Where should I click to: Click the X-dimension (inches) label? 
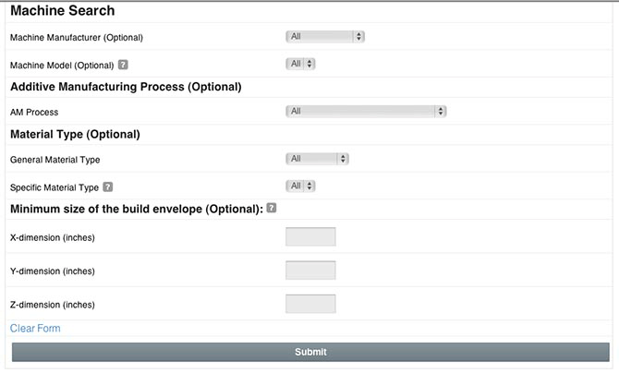53,237
